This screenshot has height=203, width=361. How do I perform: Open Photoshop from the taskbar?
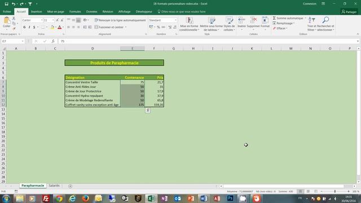coord(230,198)
